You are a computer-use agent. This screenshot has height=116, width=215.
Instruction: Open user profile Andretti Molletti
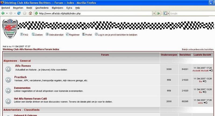(x=200, y=71)
